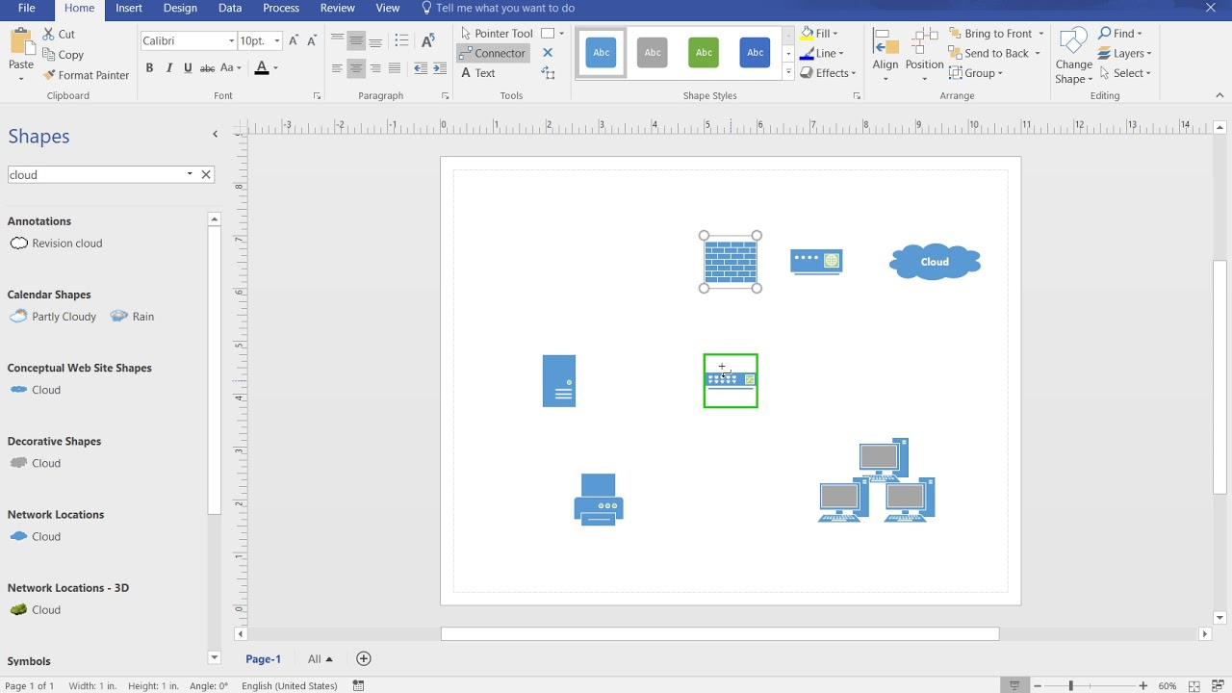This screenshot has width=1232, height=693.
Task: Decrease font size with the smaller A
Action: pyautogui.click(x=312, y=40)
